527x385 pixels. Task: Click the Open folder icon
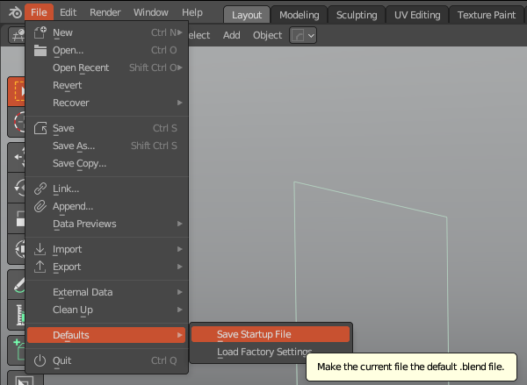pyautogui.click(x=40, y=50)
